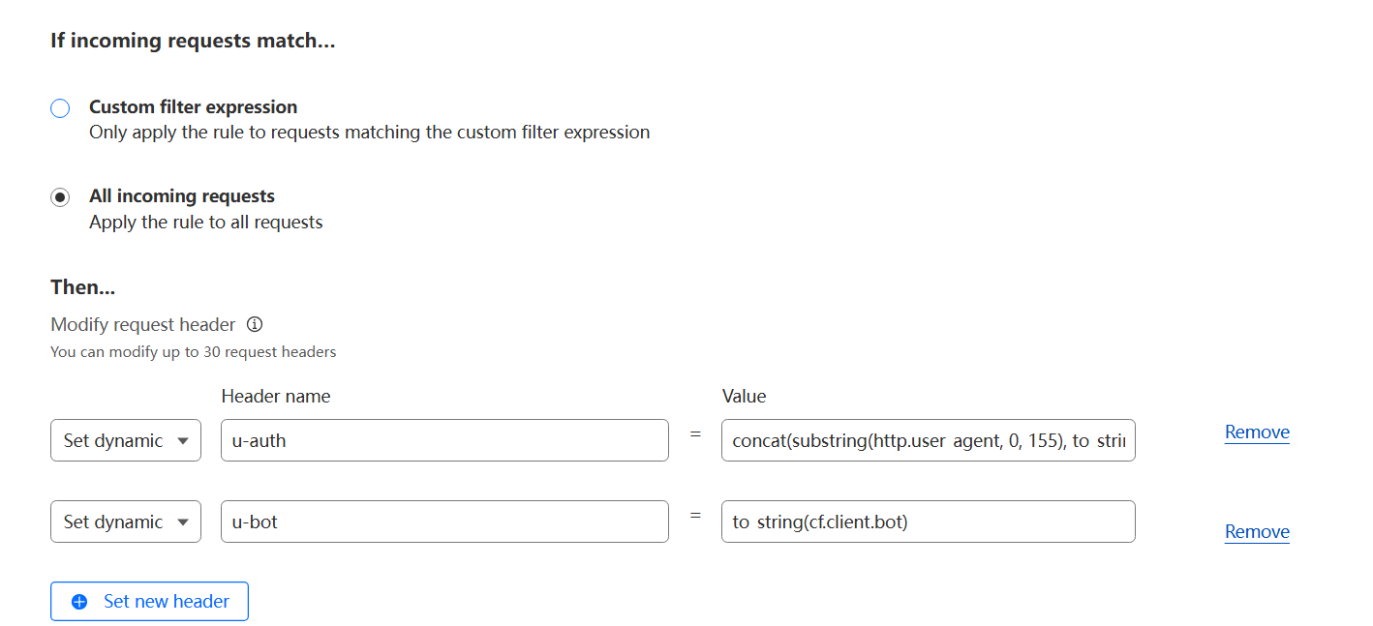Click the 'All incoming requests' label text
The height and width of the screenshot is (626, 1373).
coord(182,196)
